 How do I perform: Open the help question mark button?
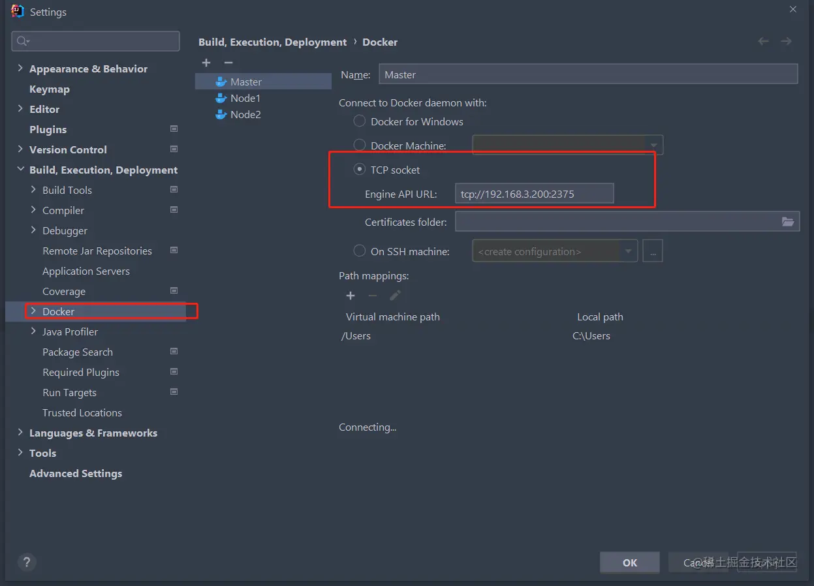tap(26, 562)
